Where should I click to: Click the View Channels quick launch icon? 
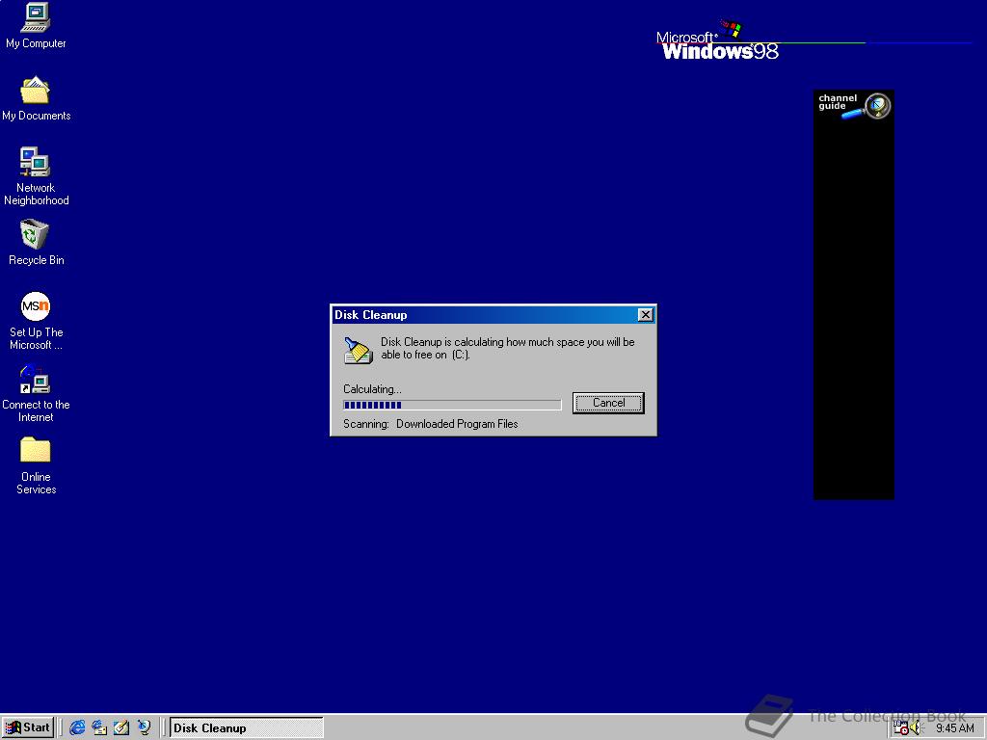coord(145,727)
